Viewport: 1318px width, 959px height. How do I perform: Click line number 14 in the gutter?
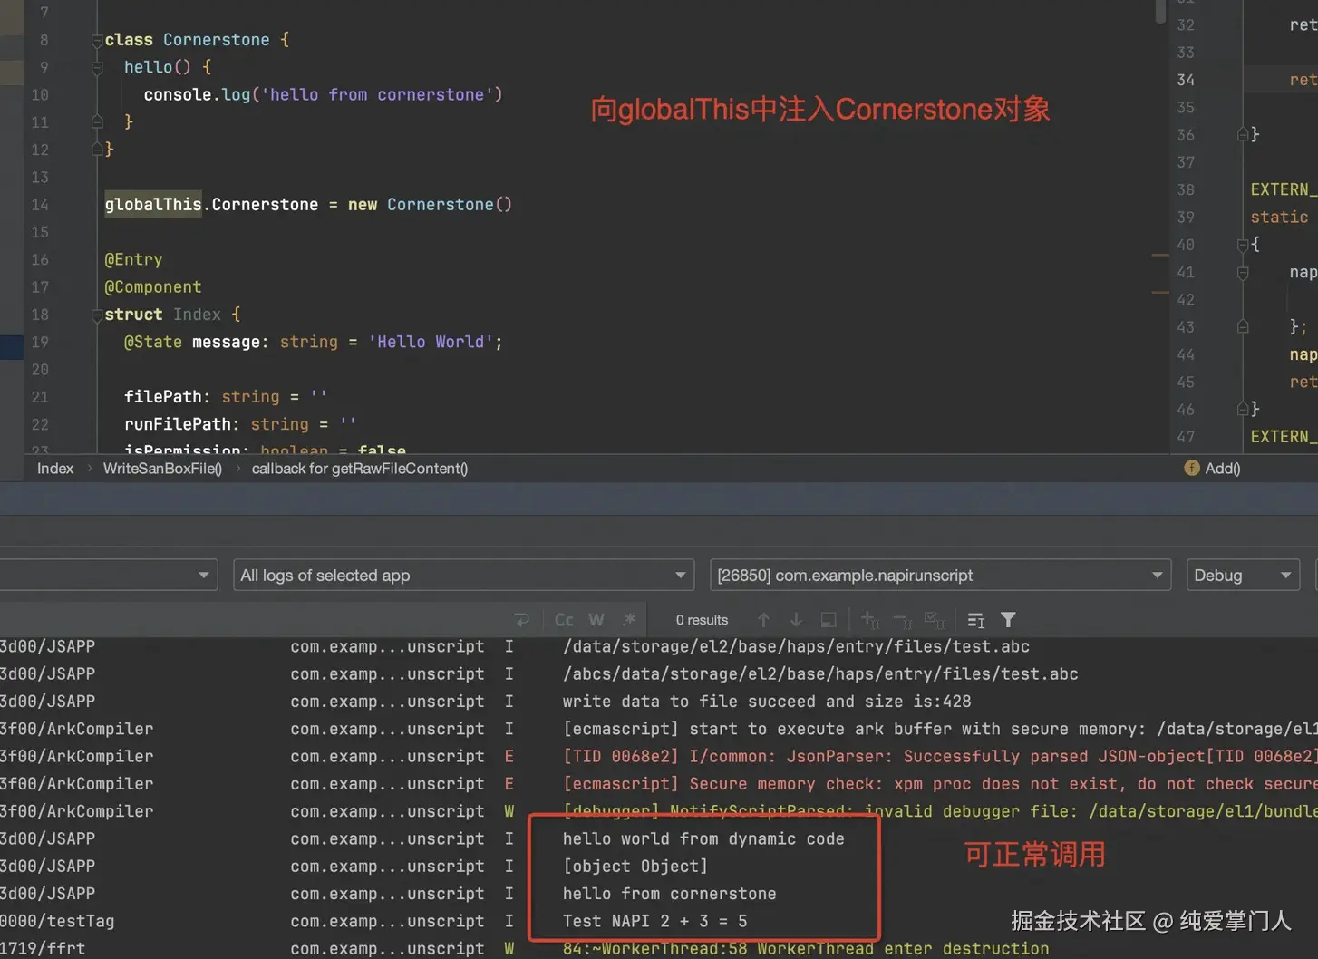(40, 205)
